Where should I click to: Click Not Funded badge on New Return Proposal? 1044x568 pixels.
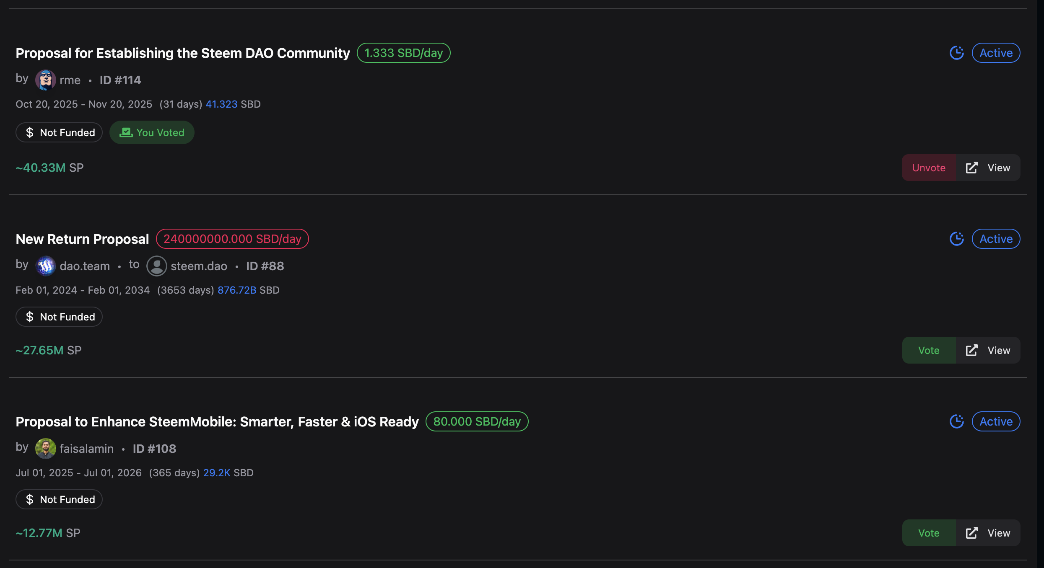coord(59,317)
